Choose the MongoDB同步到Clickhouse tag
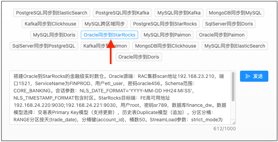 166,46
